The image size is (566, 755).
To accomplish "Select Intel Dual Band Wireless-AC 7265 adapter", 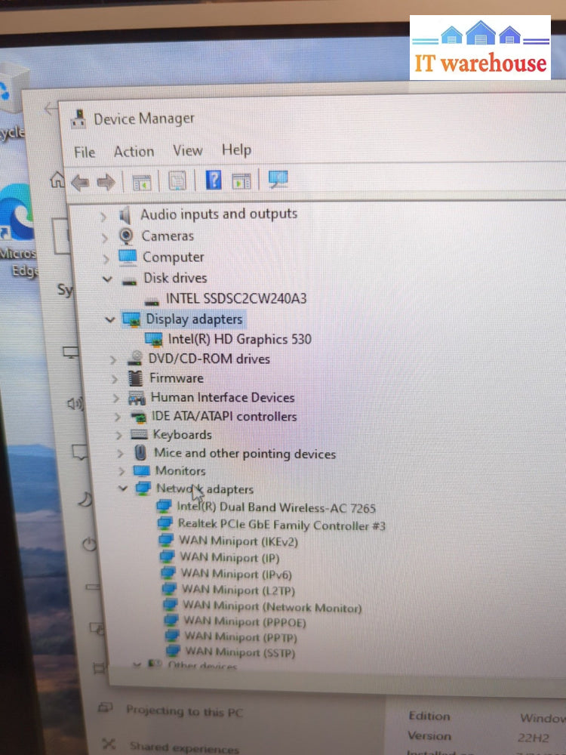I will tap(276, 507).
